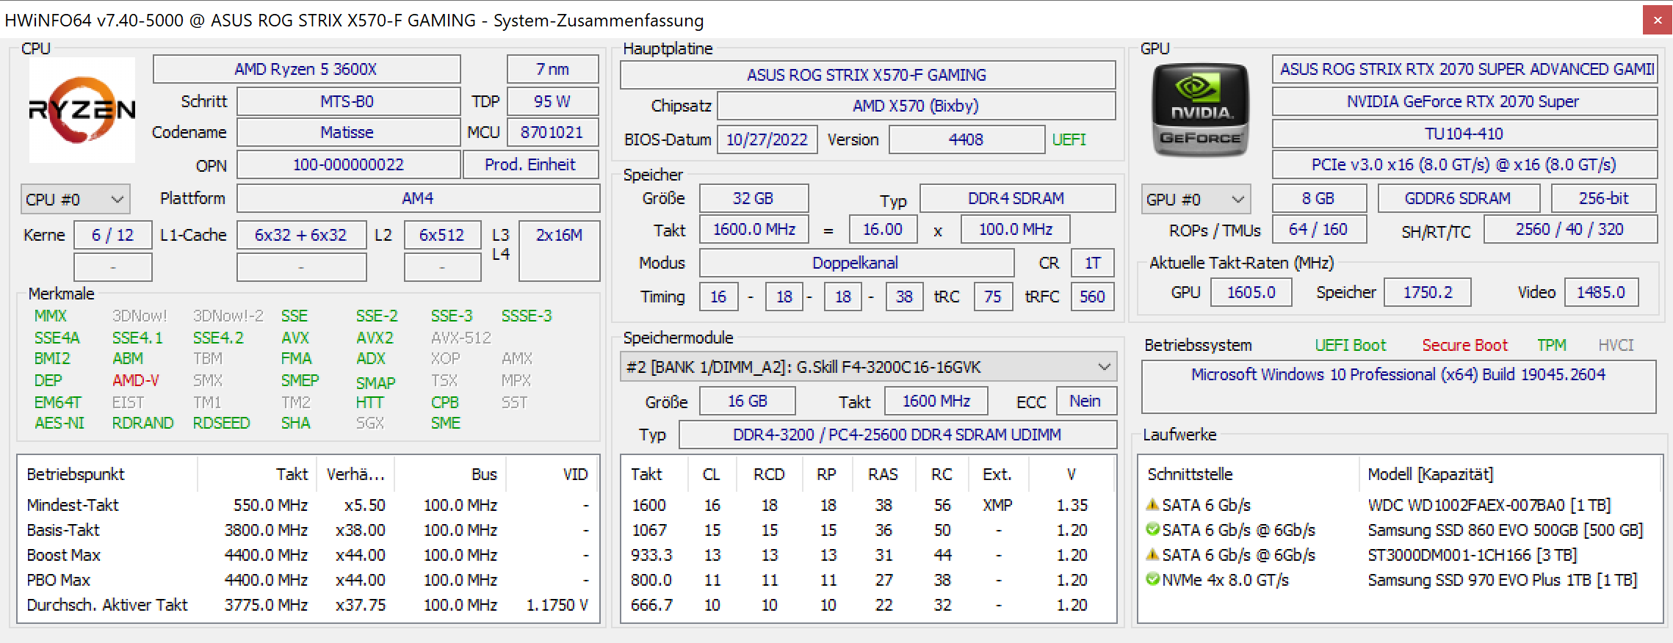Click the AM4 platform field

(x=418, y=198)
